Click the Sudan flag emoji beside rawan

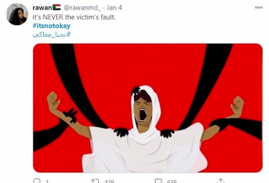coord(56,7)
